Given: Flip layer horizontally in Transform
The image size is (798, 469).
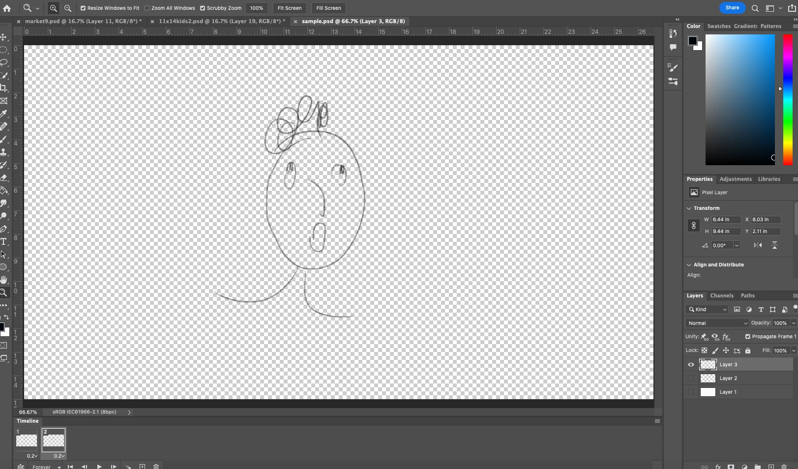Looking at the screenshot, I should click(758, 245).
